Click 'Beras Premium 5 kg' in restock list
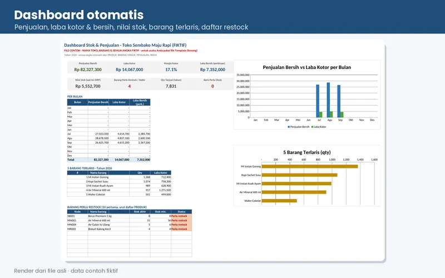Screen dimensions: 445x278 100,216
